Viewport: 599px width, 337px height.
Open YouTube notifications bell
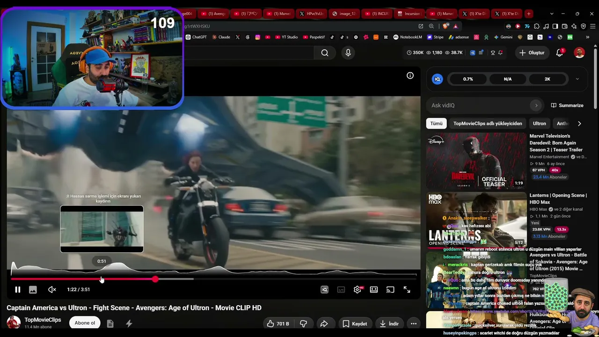click(x=560, y=53)
